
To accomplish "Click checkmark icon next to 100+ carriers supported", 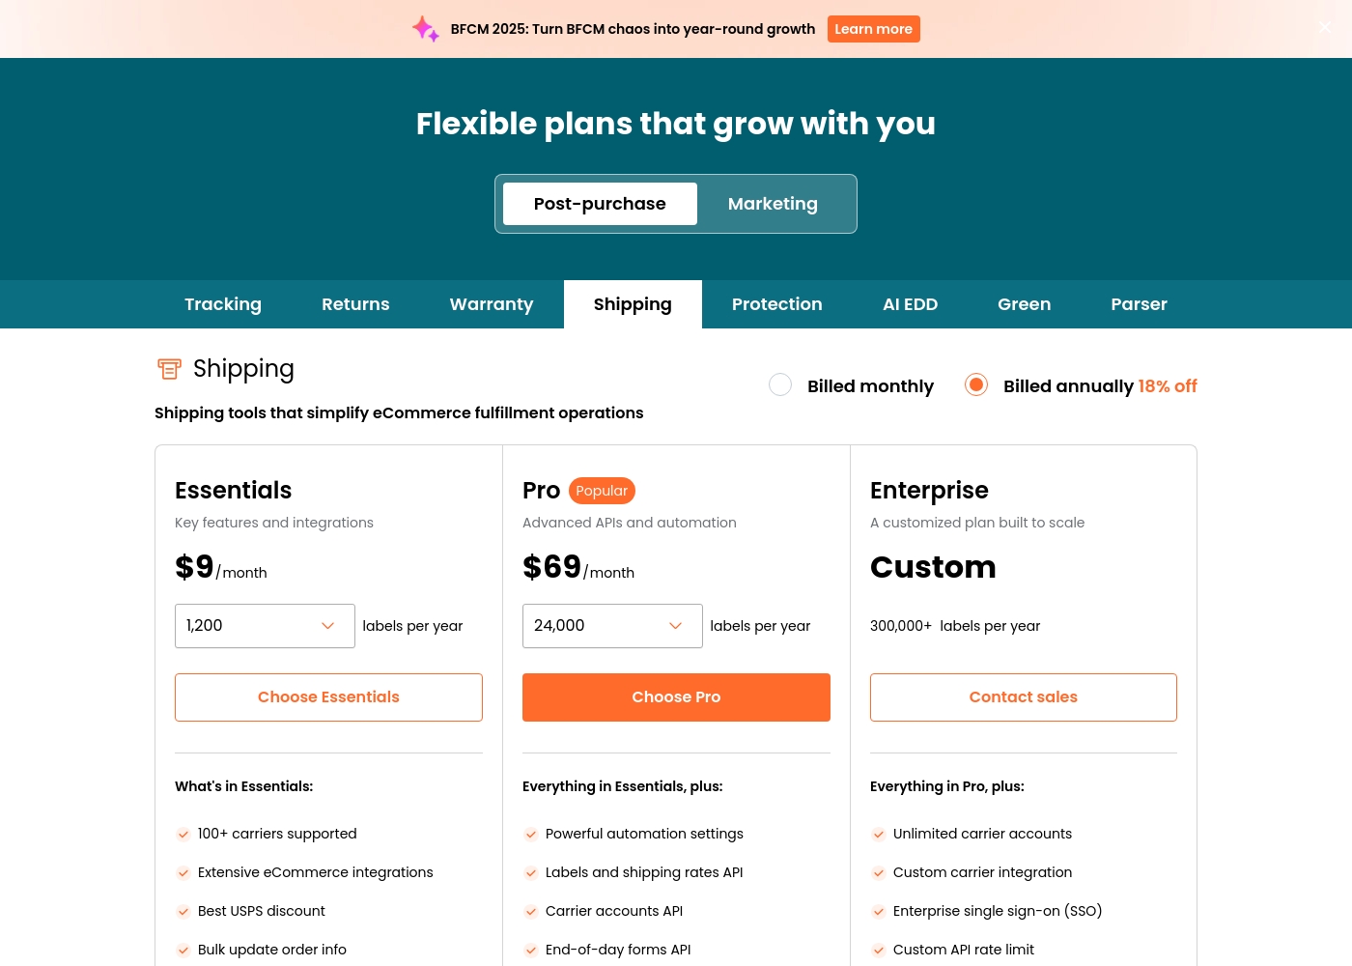I will pos(183,835).
